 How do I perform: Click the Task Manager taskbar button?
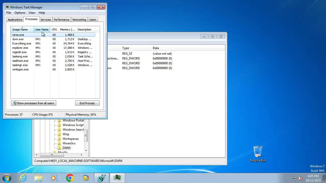click(117, 178)
